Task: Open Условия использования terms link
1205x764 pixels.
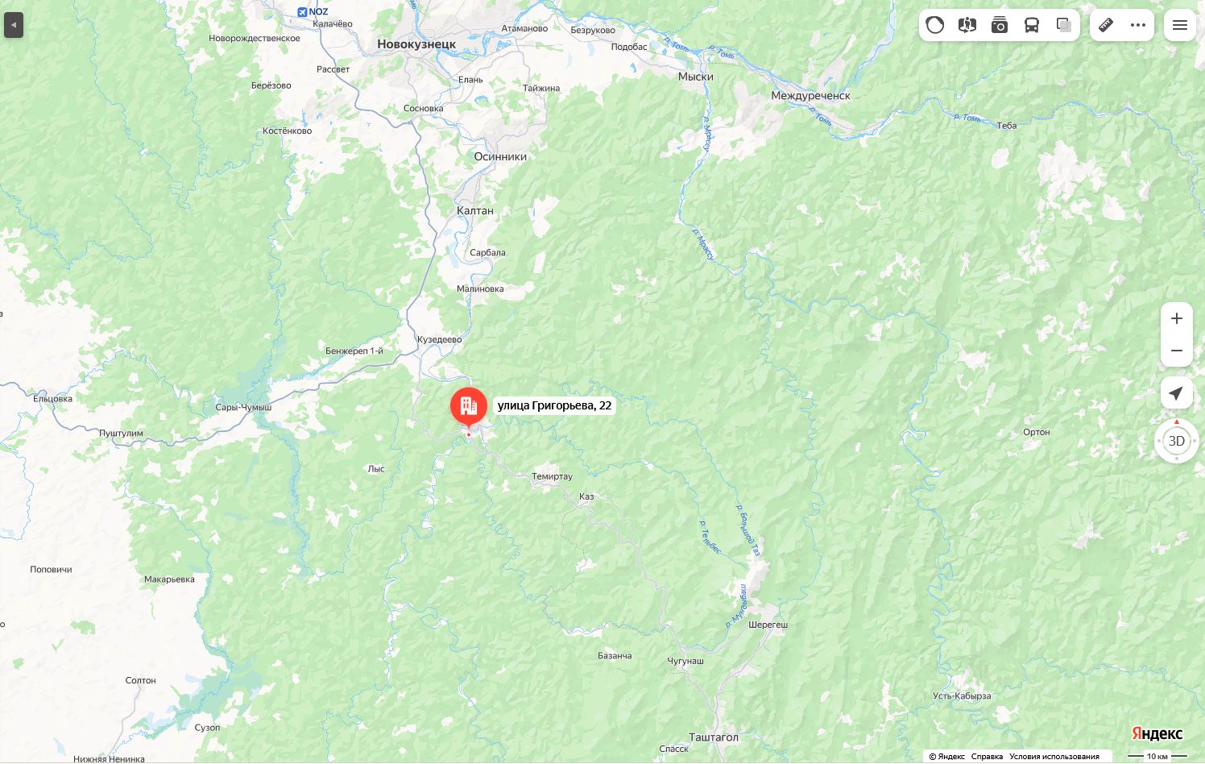Action: (x=1054, y=756)
